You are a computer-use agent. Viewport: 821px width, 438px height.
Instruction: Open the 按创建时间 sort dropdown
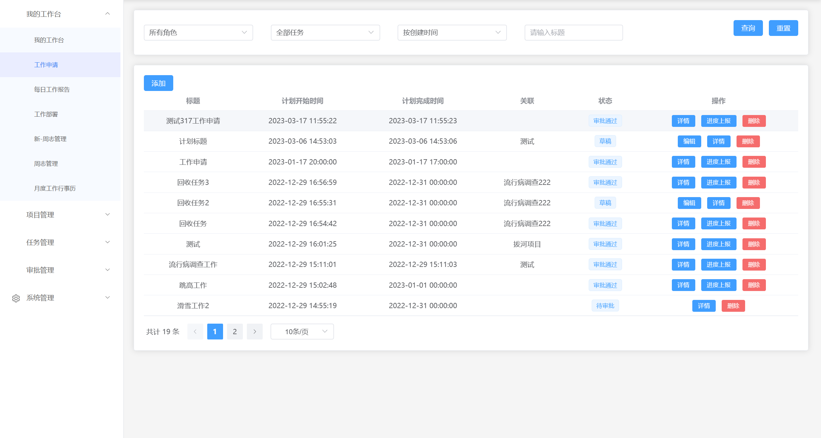pyautogui.click(x=452, y=33)
